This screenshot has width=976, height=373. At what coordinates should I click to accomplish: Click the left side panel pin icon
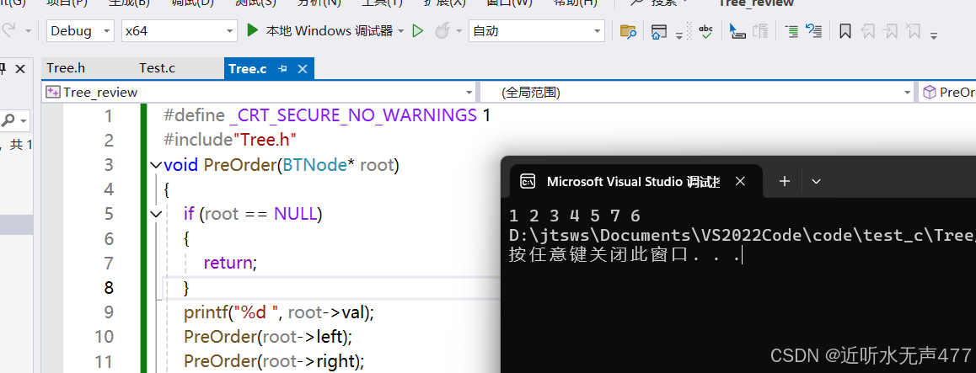[x=2, y=68]
